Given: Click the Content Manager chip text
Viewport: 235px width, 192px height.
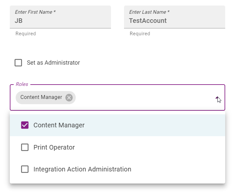Looking at the screenshot, I should 41,97.
